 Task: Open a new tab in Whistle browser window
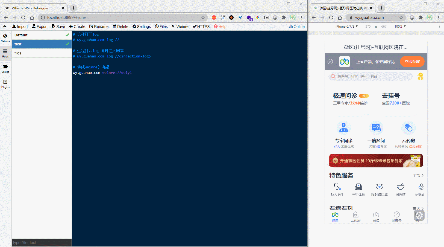[73, 8]
